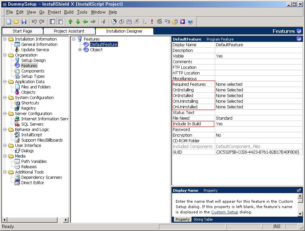Click the yellow folder icon beside purple play icon
305x231 pixels.
(175, 22)
